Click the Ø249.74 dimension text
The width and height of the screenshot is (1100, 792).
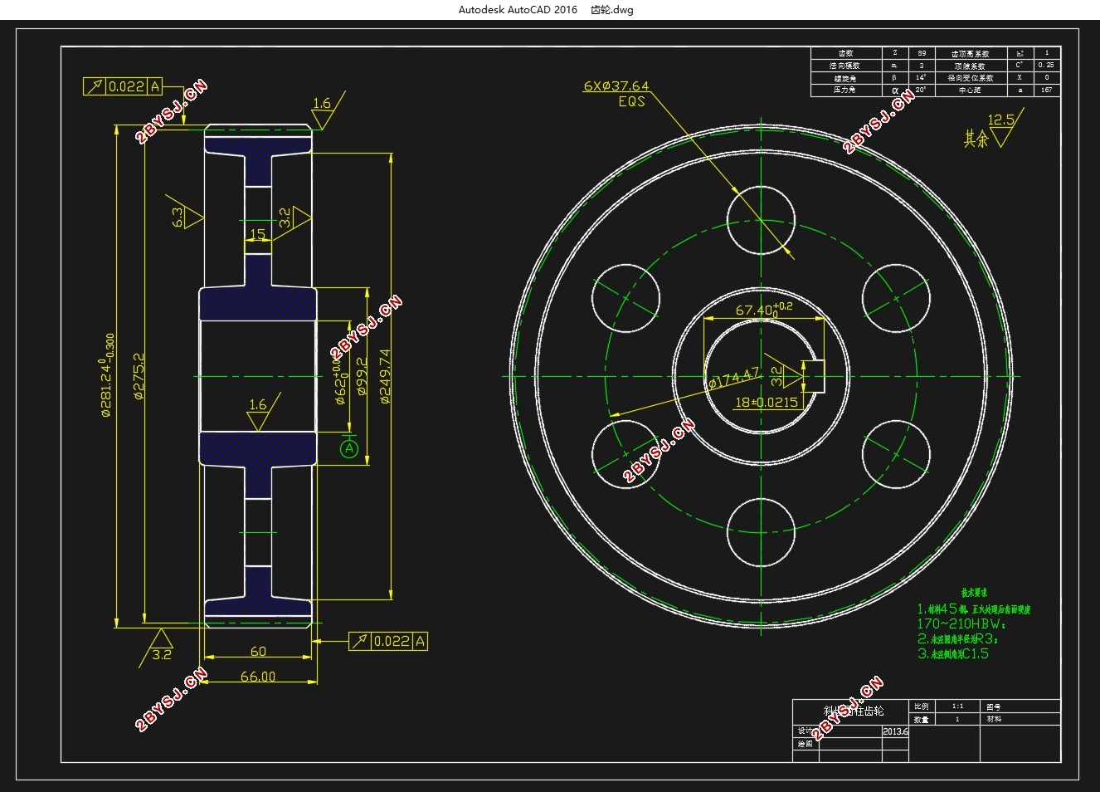click(x=385, y=376)
